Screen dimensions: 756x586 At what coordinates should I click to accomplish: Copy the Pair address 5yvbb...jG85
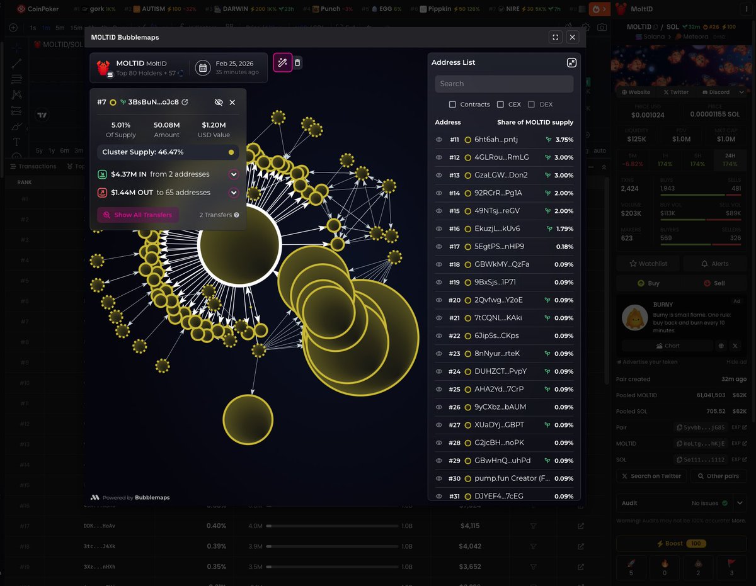point(701,427)
